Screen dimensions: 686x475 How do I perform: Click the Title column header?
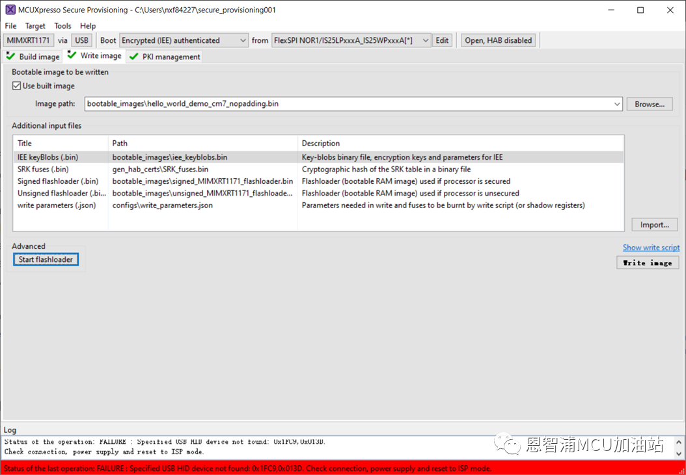click(61, 144)
